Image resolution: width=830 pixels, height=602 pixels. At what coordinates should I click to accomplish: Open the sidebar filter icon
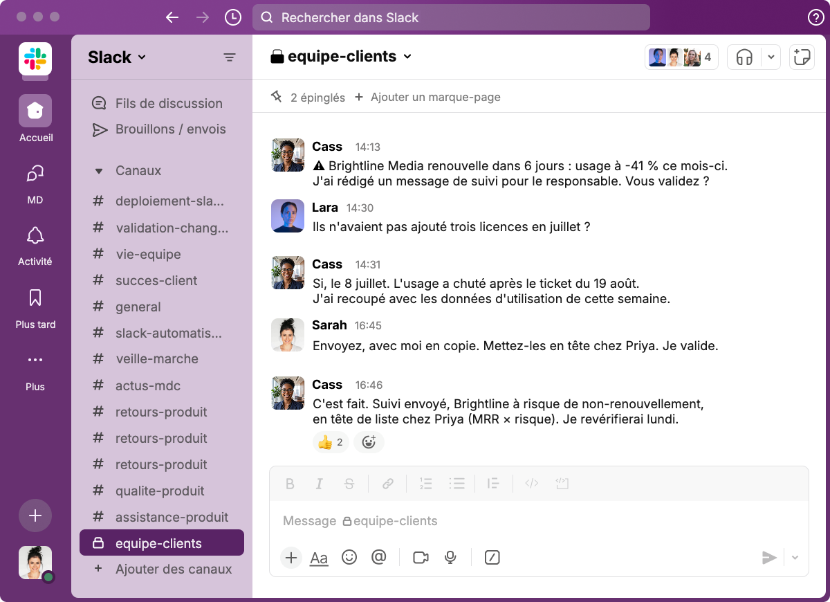coord(230,57)
